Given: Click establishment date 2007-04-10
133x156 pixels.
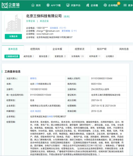Looking at the screenshot, I should coord(96,100).
